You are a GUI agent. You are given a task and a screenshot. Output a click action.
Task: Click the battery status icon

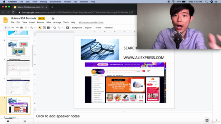click(184, 2)
